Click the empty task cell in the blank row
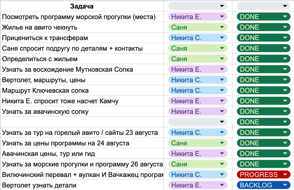The width and height of the screenshot is (294, 190). 82,122
